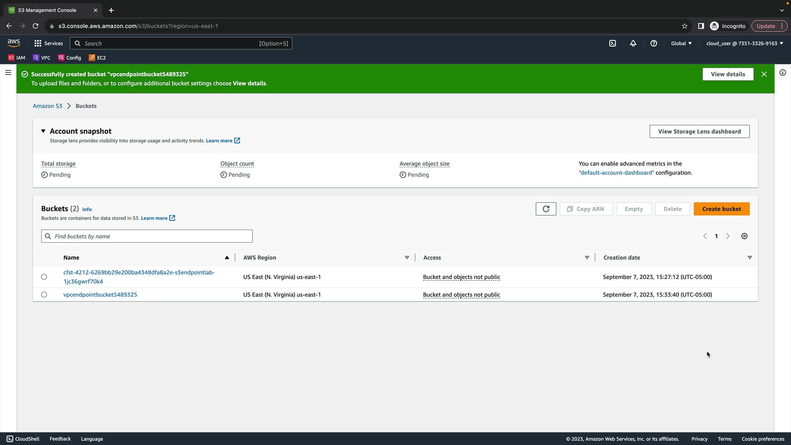Open the EC2 bookmark shortcut

point(97,58)
